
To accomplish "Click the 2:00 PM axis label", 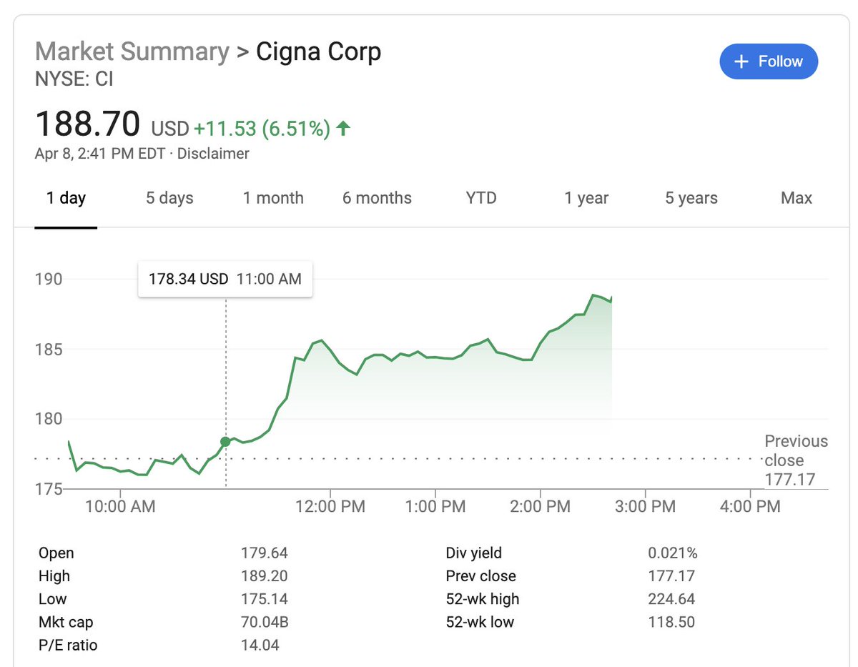I will 540,507.
